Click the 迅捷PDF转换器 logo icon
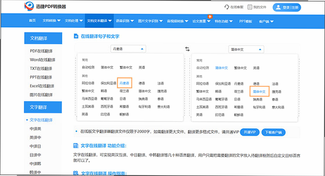This screenshot has width=325, height=176. pyautogui.click(x=29, y=6)
